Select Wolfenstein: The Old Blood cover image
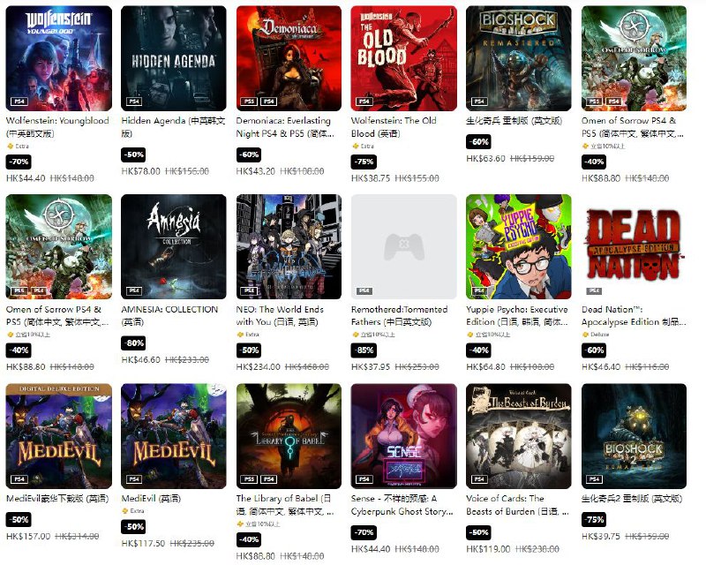 (x=404, y=58)
